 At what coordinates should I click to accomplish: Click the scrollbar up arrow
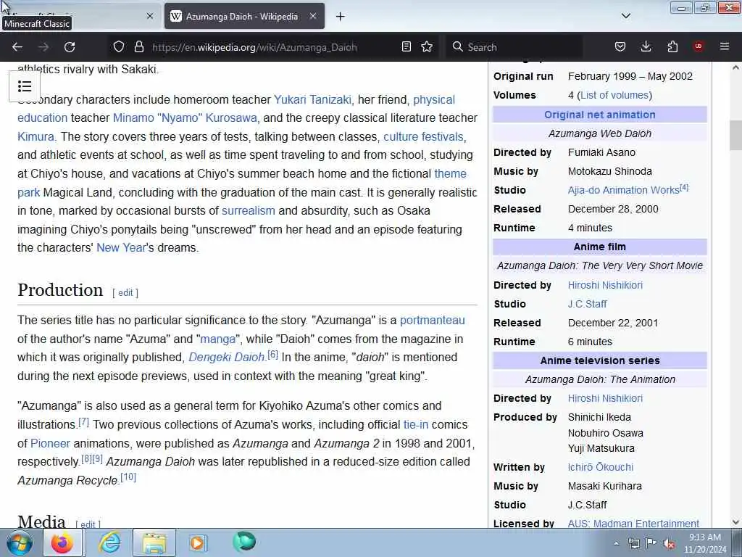pyautogui.click(x=735, y=67)
